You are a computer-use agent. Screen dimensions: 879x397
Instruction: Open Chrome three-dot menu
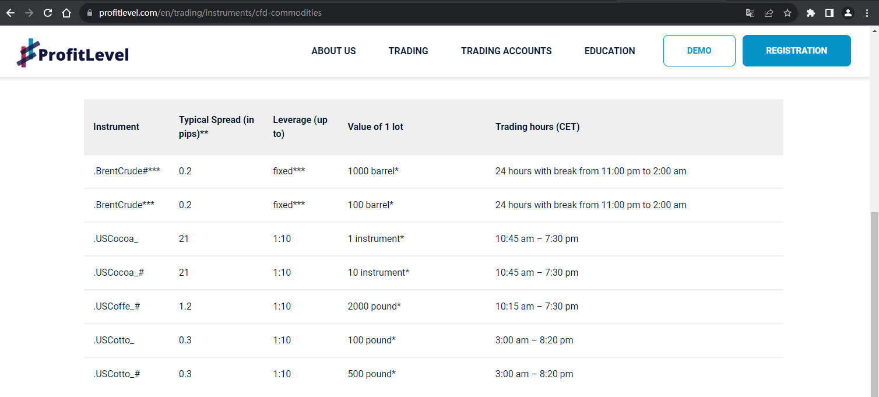(867, 13)
